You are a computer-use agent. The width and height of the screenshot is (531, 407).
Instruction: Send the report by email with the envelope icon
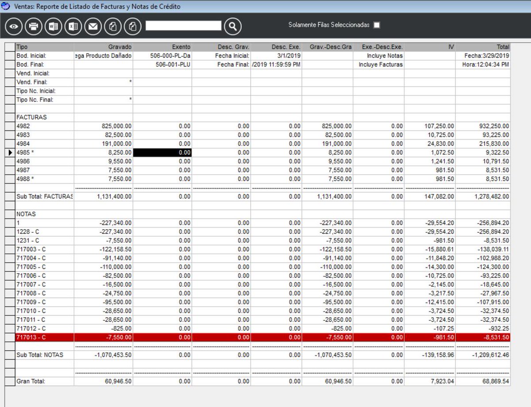(x=93, y=27)
